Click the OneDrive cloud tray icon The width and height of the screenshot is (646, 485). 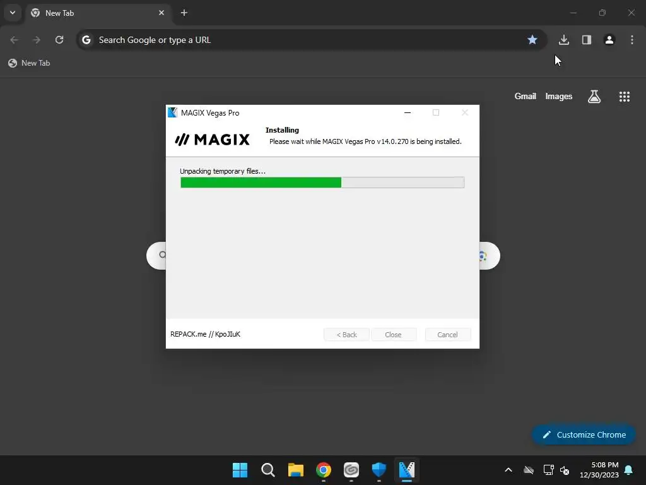529,470
